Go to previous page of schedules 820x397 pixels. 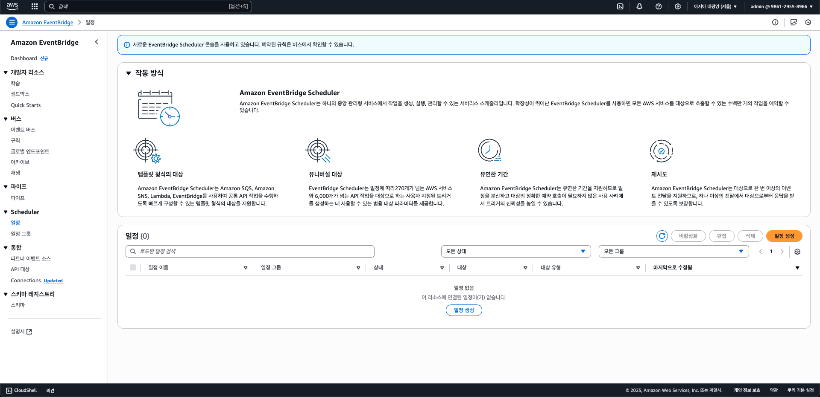(761, 252)
